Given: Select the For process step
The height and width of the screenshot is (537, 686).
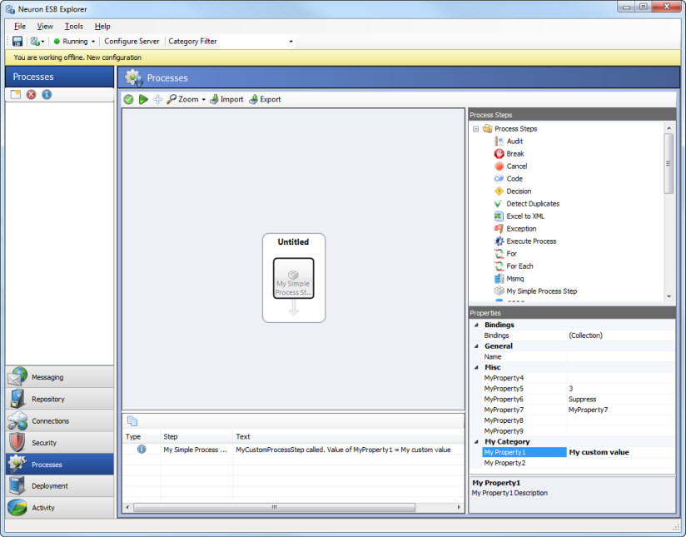Looking at the screenshot, I should [x=511, y=253].
